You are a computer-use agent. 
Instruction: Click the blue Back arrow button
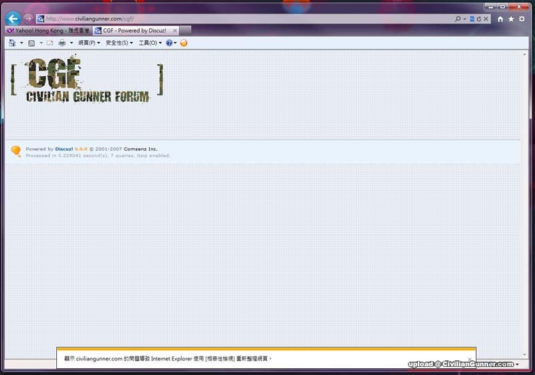pos(12,19)
